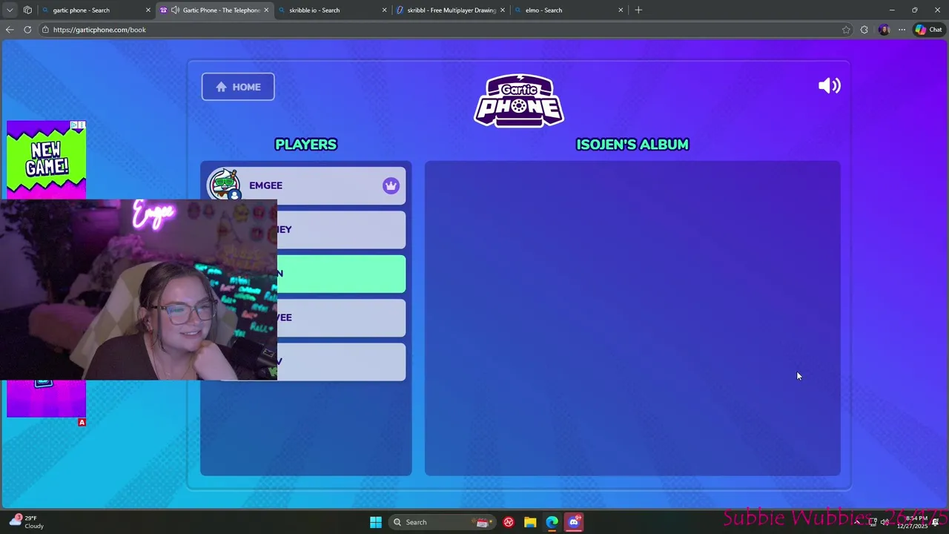
Task: Close the Gartic Phone tab
Action: point(266,10)
